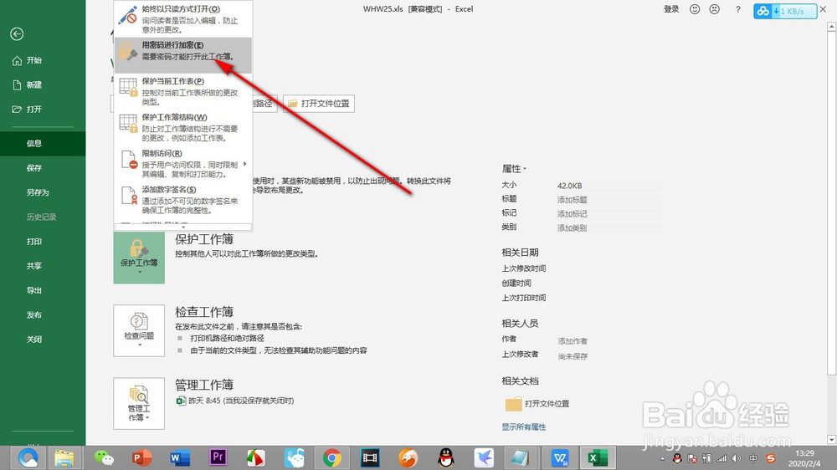
Task: Click the smiley feedback icon
Action: coord(695,9)
